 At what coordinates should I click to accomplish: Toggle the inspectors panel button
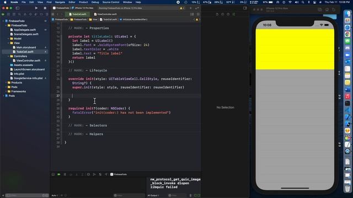pos(245,8)
